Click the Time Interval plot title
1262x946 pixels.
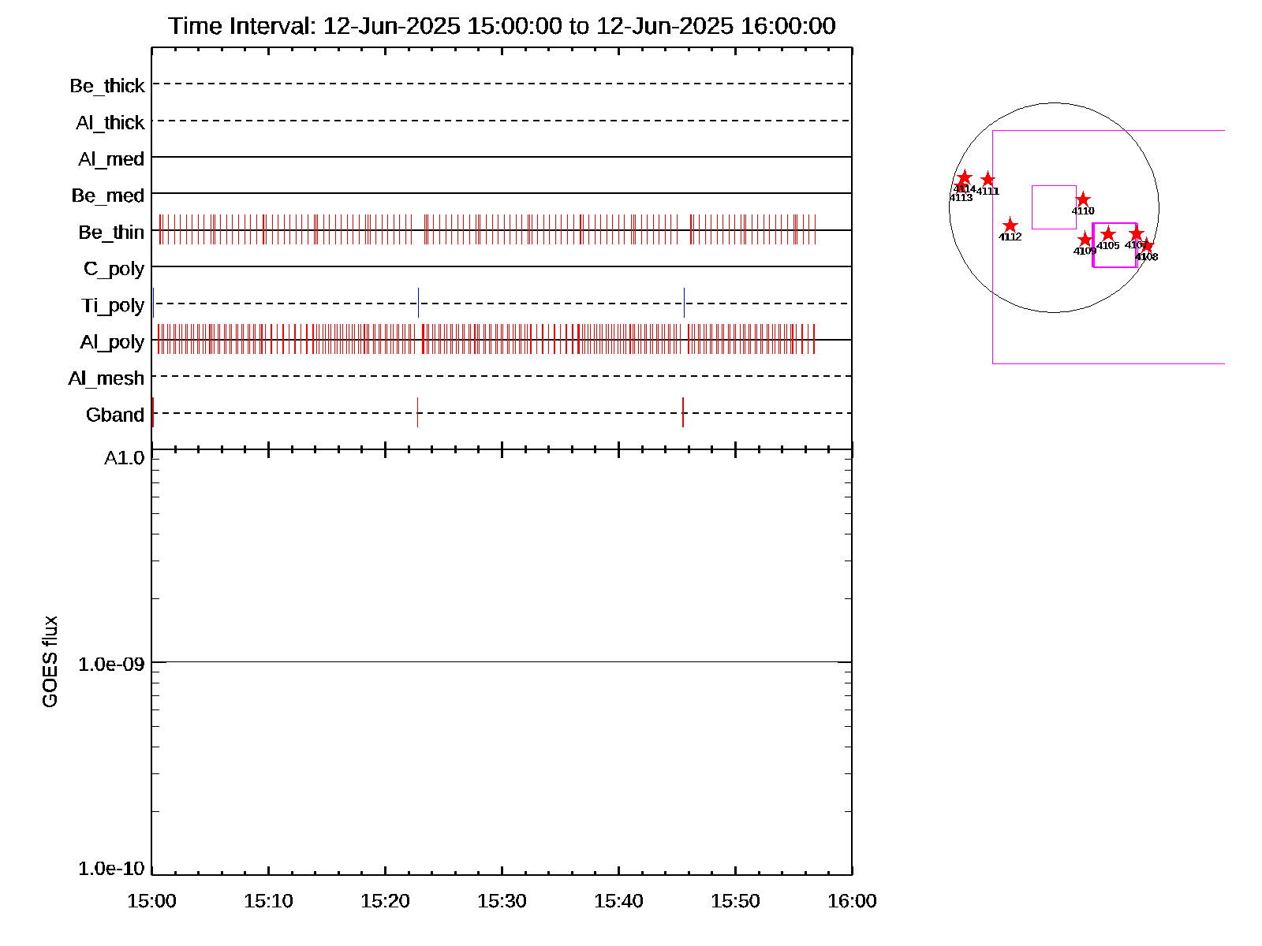click(x=502, y=26)
